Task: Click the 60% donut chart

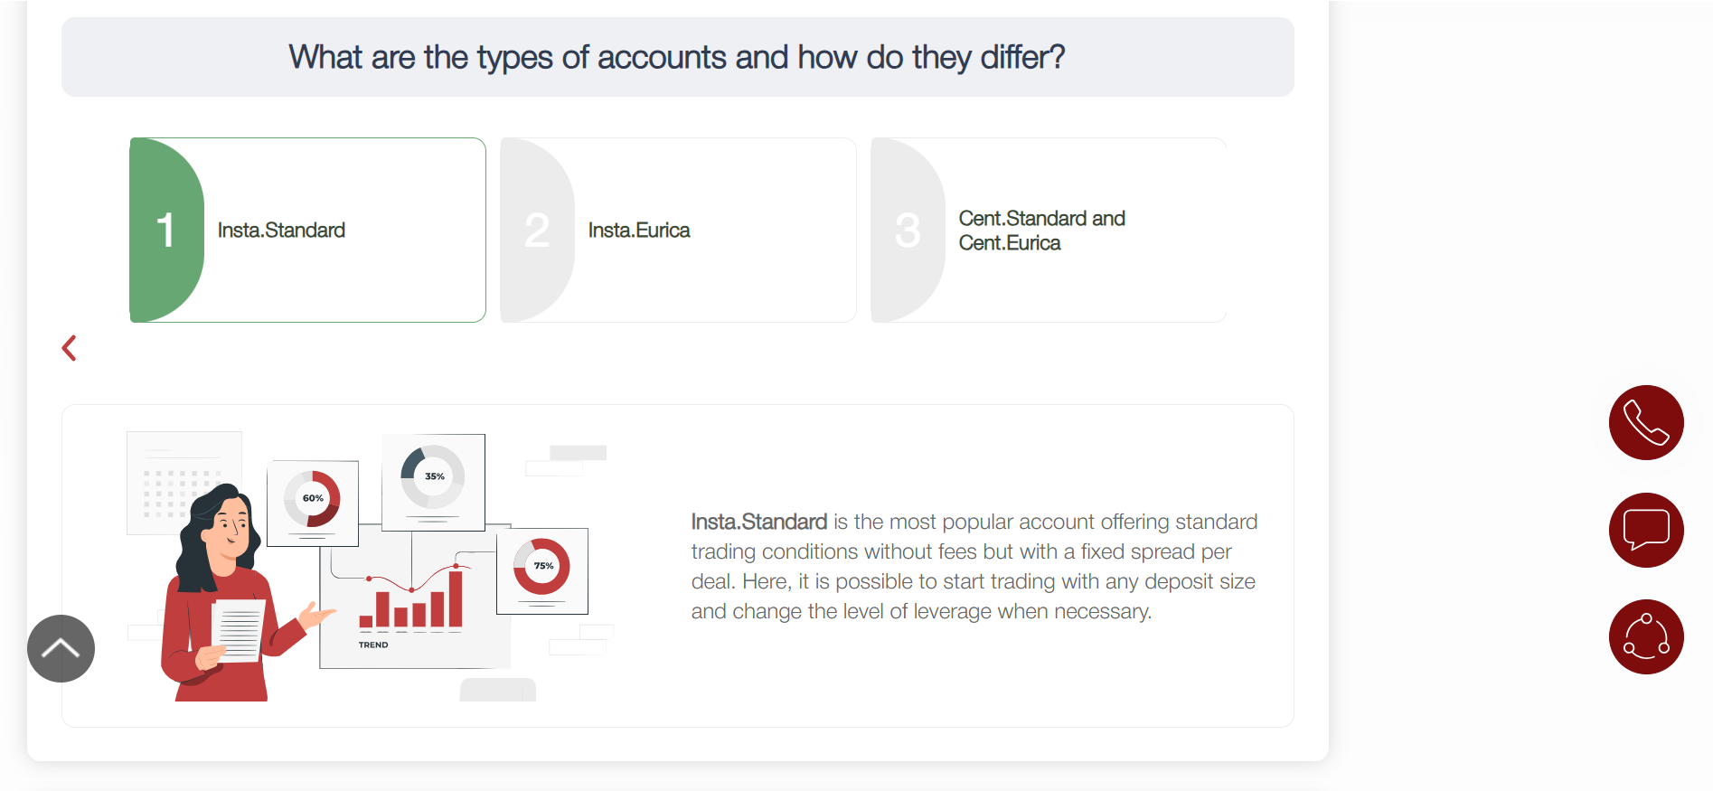Action: (313, 498)
